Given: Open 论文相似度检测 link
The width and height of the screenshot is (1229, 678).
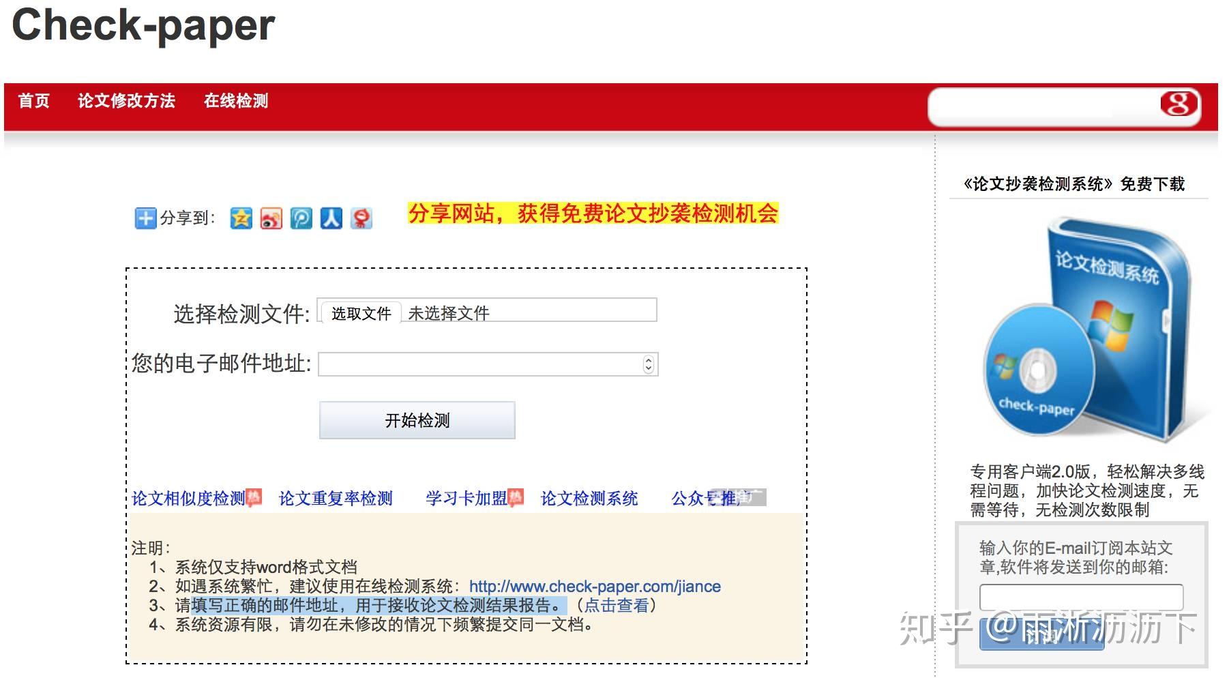Looking at the screenshot, I should pos(188,499).
